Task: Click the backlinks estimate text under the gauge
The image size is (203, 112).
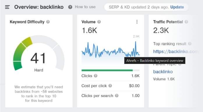Action: click(x=38, y=94)
